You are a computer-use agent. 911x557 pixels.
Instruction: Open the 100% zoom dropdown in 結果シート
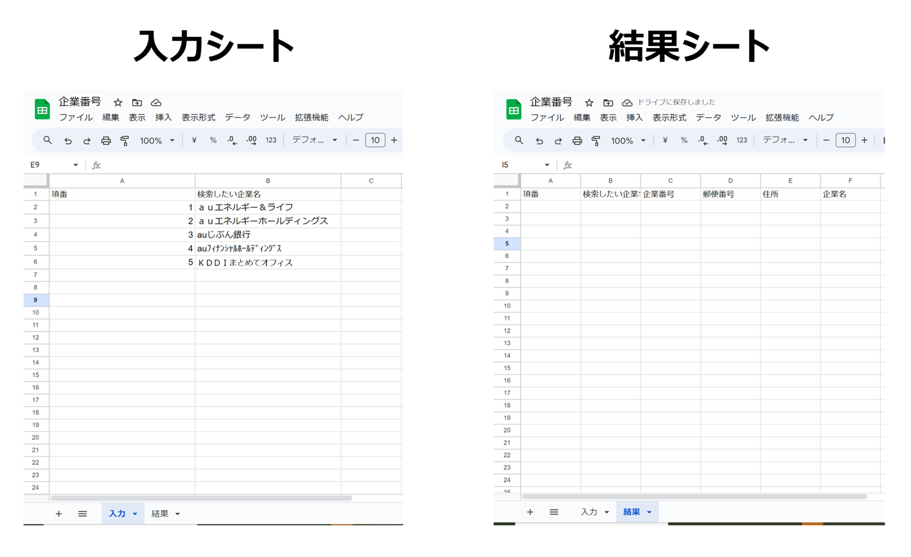click(x=629, y=140)
